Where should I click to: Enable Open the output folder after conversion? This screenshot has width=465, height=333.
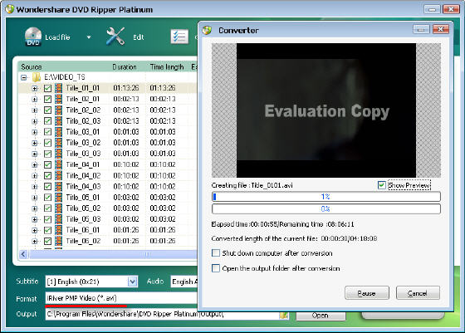tap(216, 268)
